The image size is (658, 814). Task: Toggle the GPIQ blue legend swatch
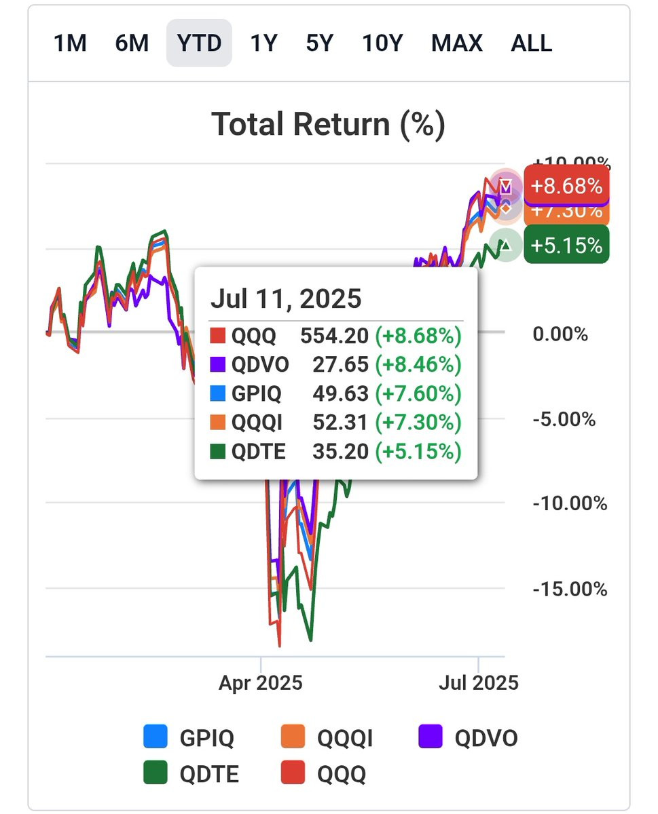(x=156, y=737)
